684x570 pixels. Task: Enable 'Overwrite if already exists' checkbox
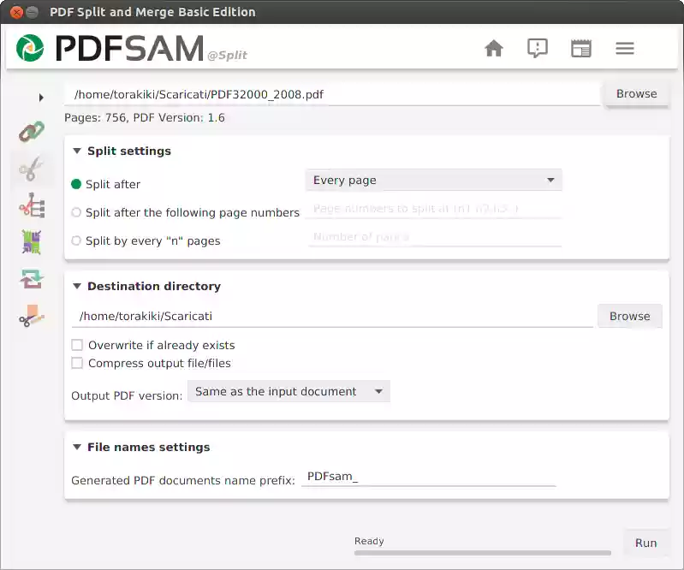78,345
